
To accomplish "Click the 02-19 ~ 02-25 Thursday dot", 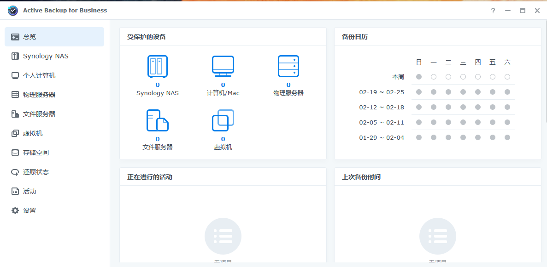I will tap(478, 92).
